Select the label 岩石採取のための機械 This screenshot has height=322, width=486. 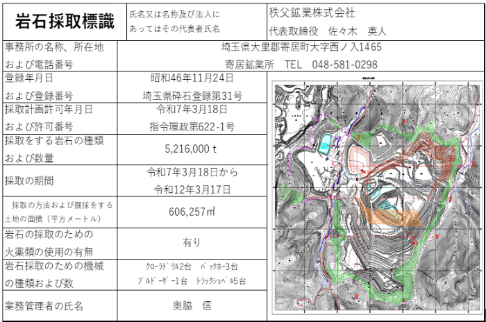54,266
